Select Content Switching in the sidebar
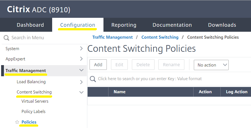 34,92
